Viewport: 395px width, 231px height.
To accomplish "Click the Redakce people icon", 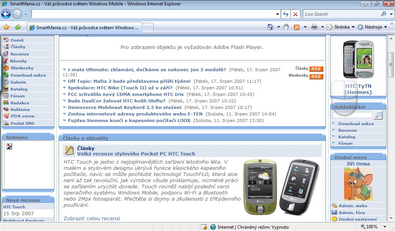I will [6, 102].
